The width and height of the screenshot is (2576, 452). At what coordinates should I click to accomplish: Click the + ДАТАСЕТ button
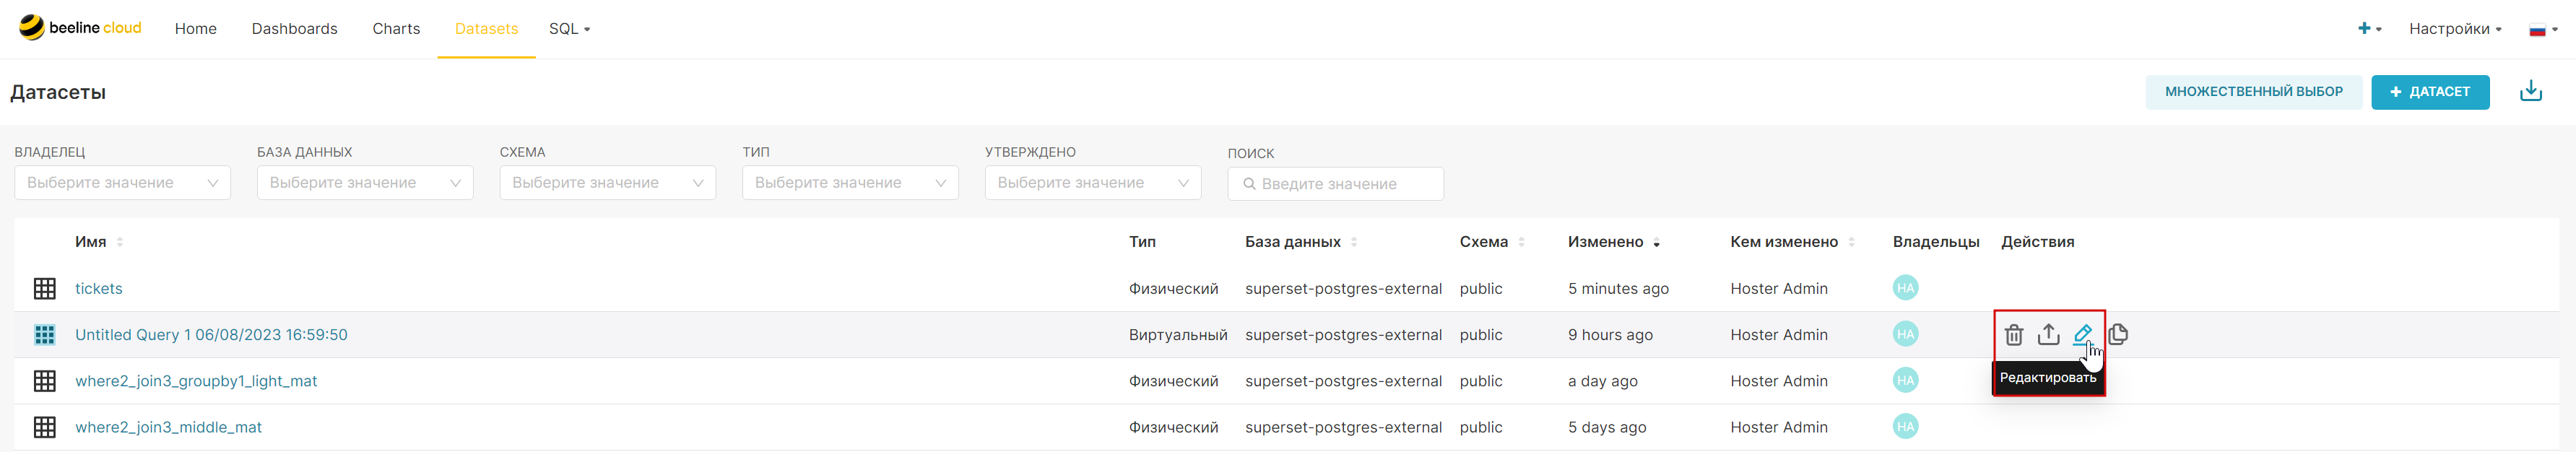[2430, 92]
